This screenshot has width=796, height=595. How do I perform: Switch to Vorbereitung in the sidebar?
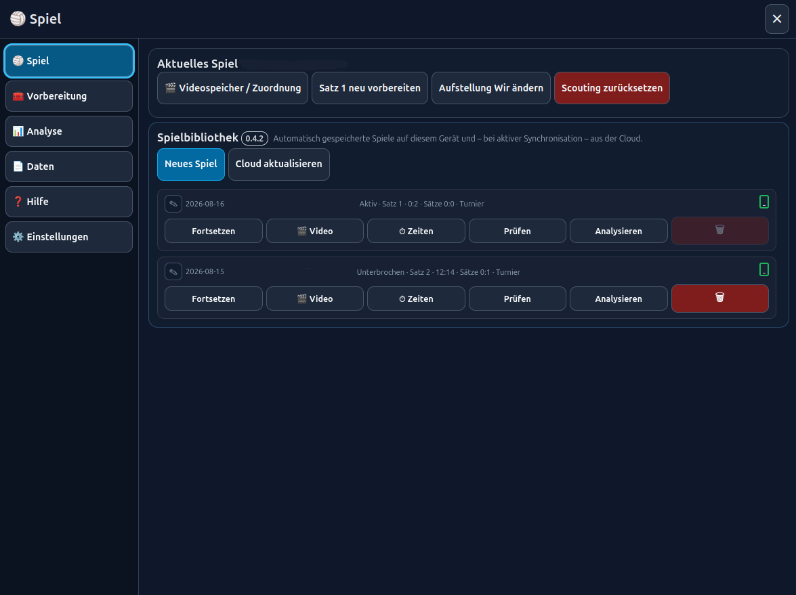(x=69, y=96)
